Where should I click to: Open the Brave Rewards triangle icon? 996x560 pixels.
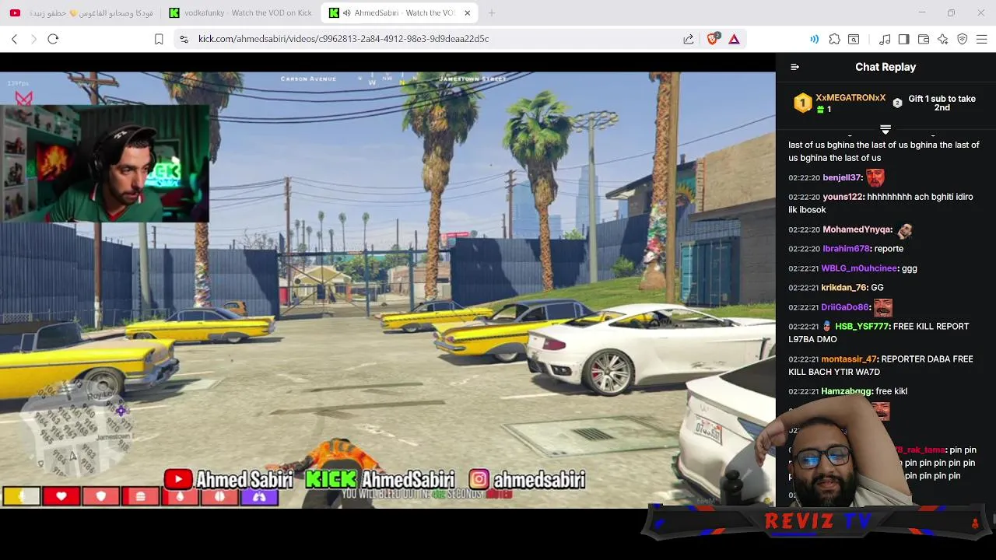[734, 39]
